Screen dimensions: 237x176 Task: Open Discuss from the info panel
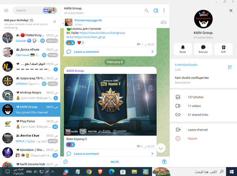pyautogui.click(x=203, y=49)
